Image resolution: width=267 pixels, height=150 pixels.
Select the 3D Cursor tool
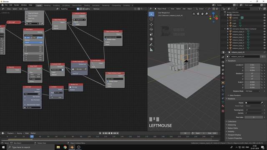click(151, 19)
